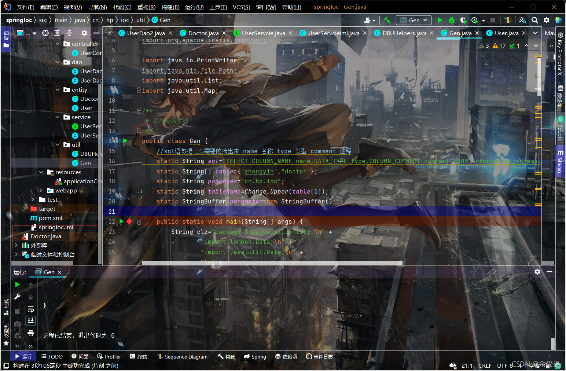Open Search Everywhere with the magnifier icon
This screenshot has width=566, height=371.
(535, 20)
